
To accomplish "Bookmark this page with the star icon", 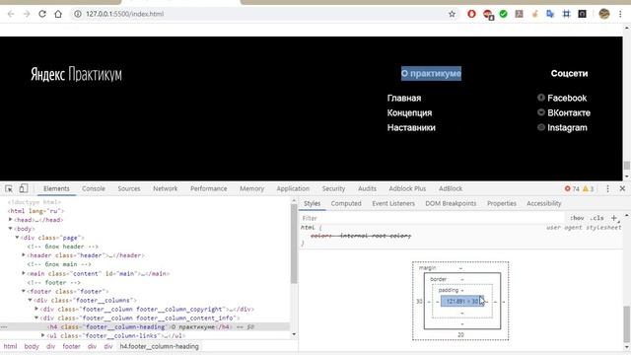I will tap(452, 14).
